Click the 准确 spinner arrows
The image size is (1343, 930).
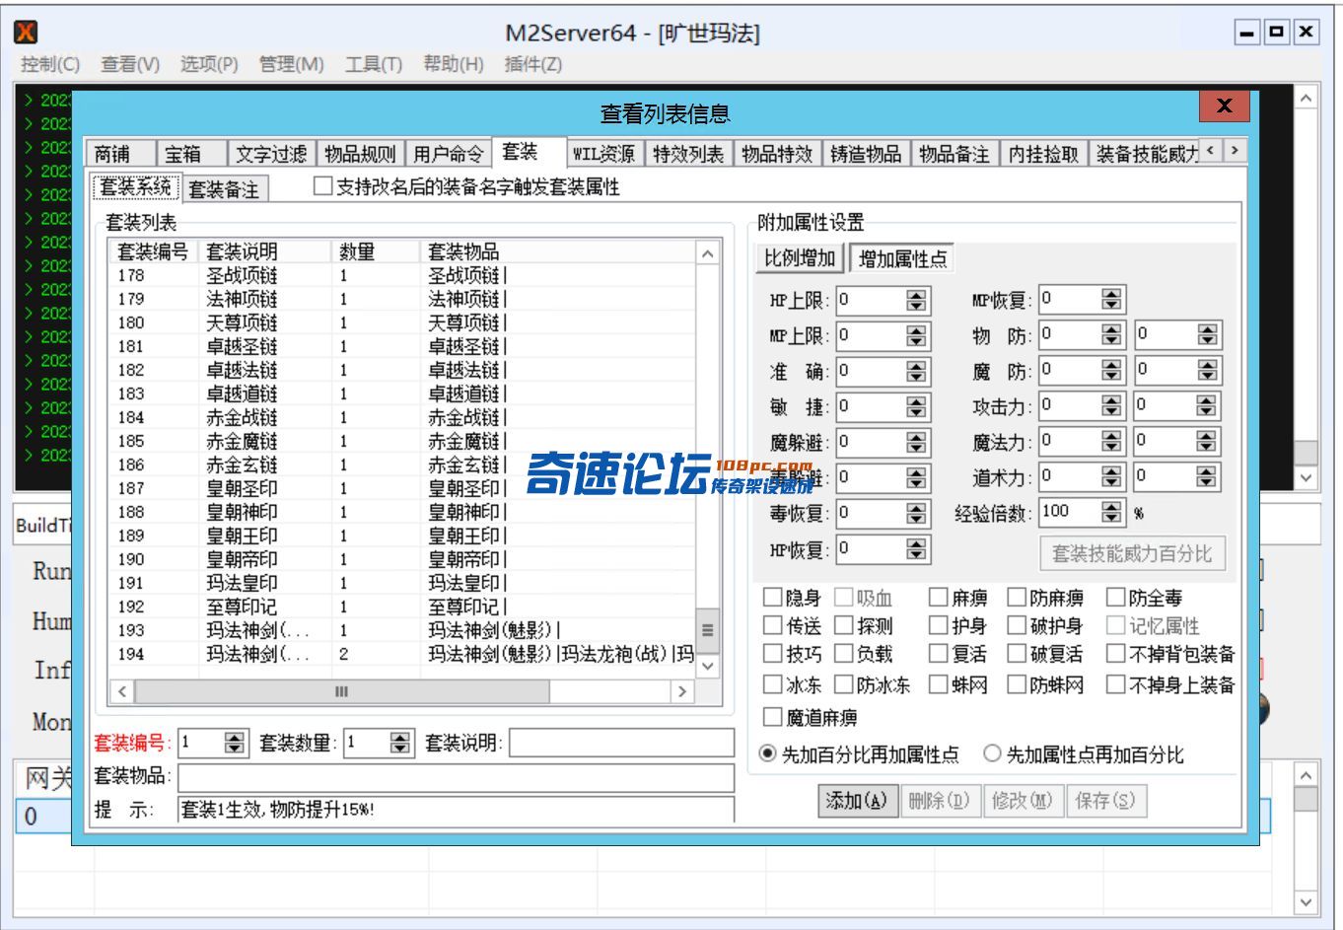point(917,372)
